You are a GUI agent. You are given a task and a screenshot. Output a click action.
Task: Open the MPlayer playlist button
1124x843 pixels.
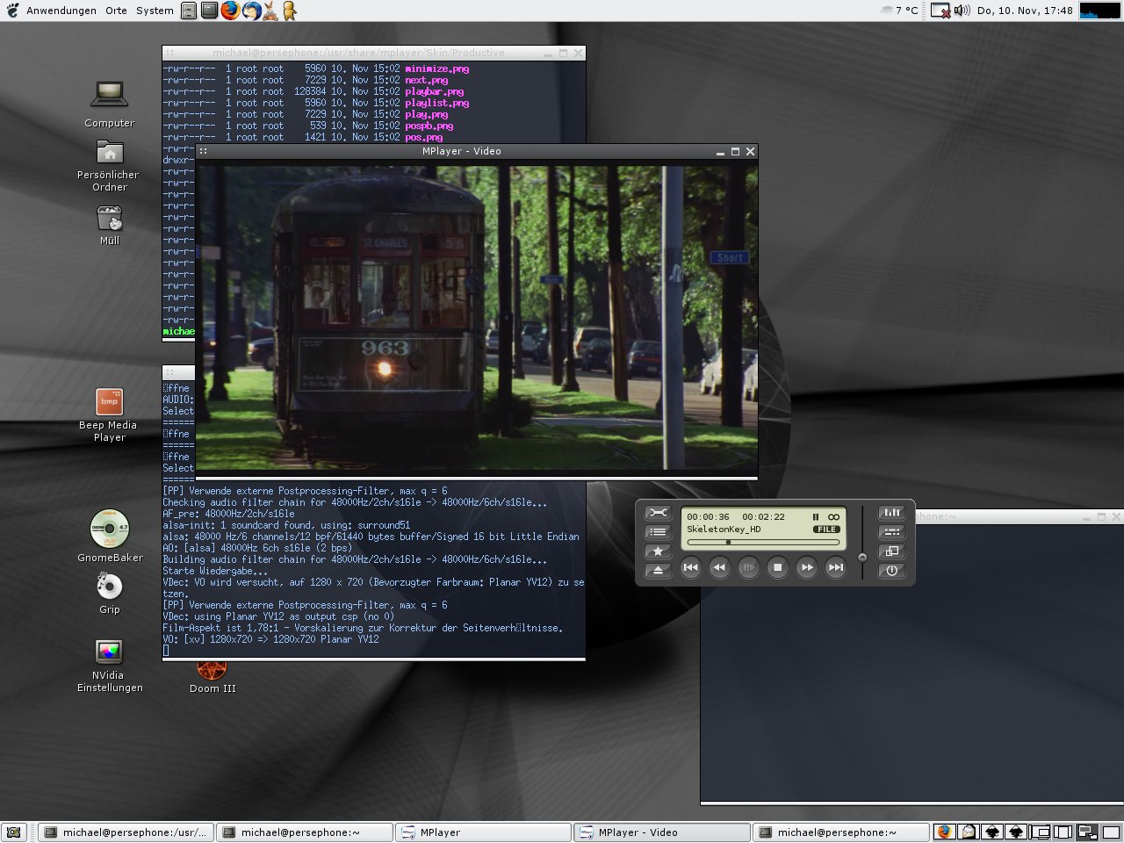pos(658,532)
